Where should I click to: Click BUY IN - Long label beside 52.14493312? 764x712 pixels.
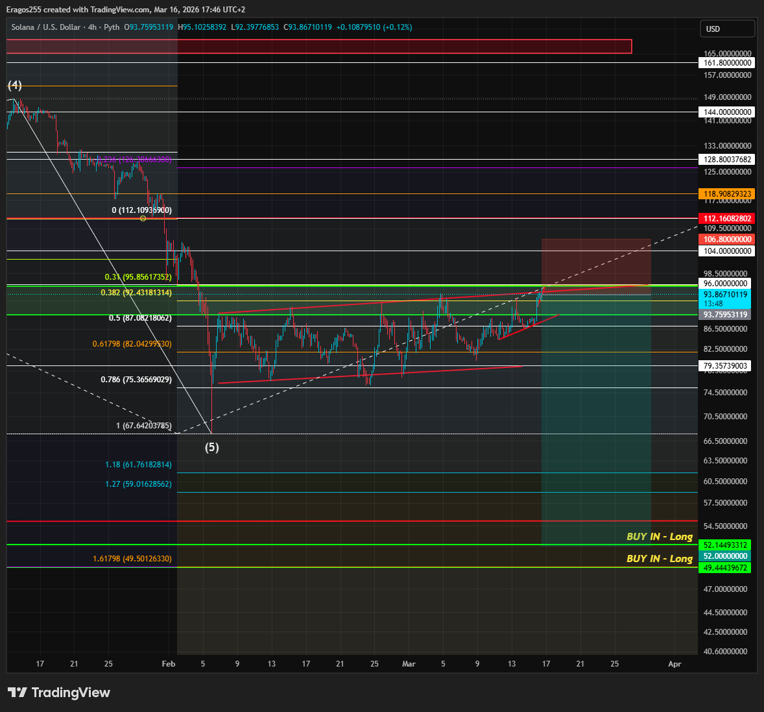tap(659, 537)
